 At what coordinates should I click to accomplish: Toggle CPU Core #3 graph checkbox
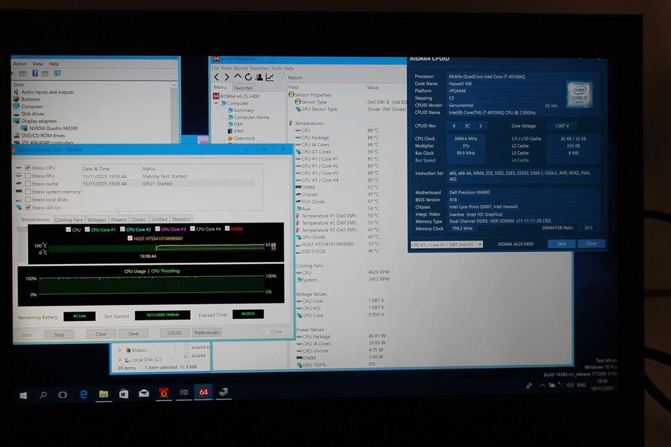158,229
